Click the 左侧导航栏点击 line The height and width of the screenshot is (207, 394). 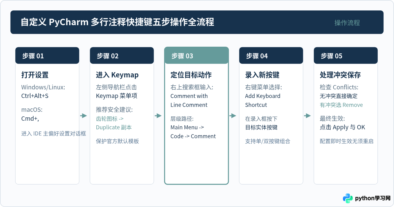point(116,87)
